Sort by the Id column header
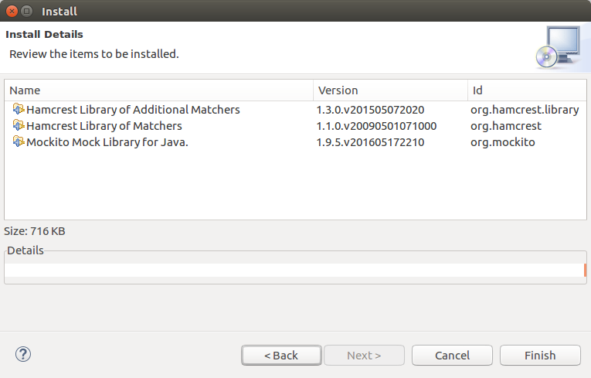This screenshot has height=378, width=591. coord(527,90)
